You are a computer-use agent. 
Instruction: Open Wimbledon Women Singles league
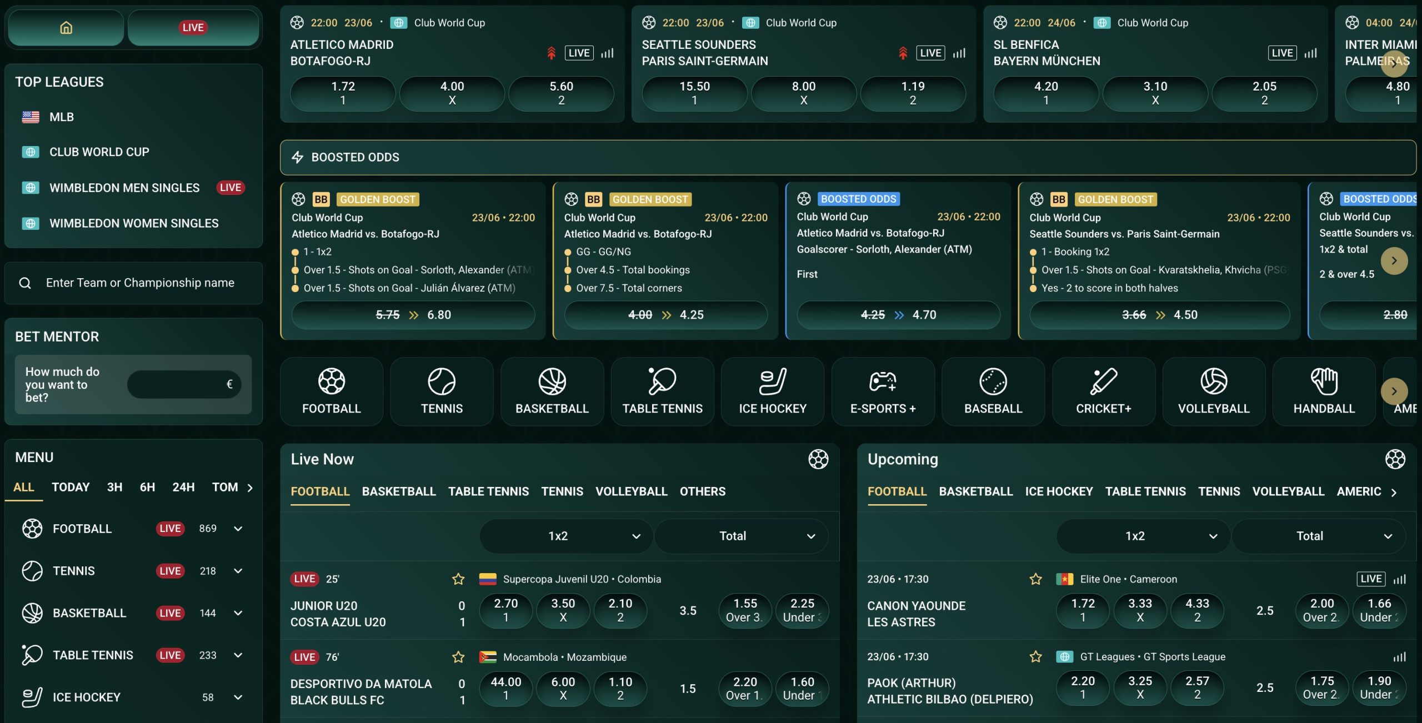[x=134, y=223]
